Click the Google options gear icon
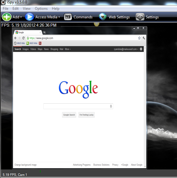177x178 pixels. click(x=141, y=49)
